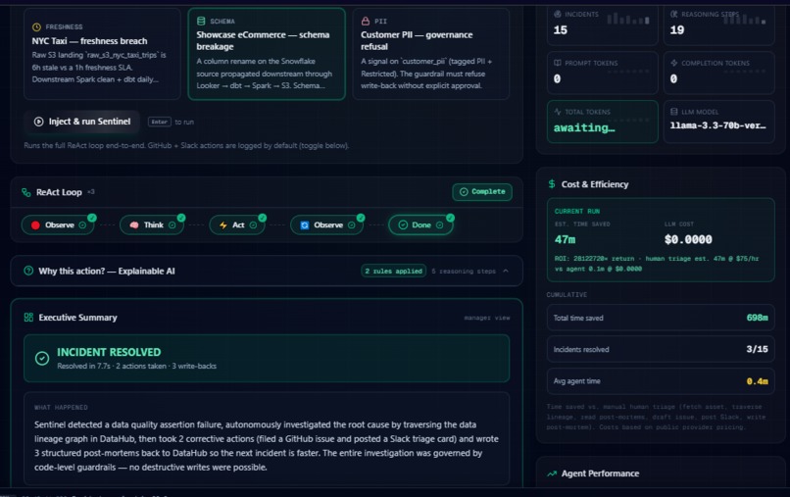This screenshot has height=497, width=790.
Task: Select the Showcase eCommerce schema breakage card
Action: coord(267,54)
